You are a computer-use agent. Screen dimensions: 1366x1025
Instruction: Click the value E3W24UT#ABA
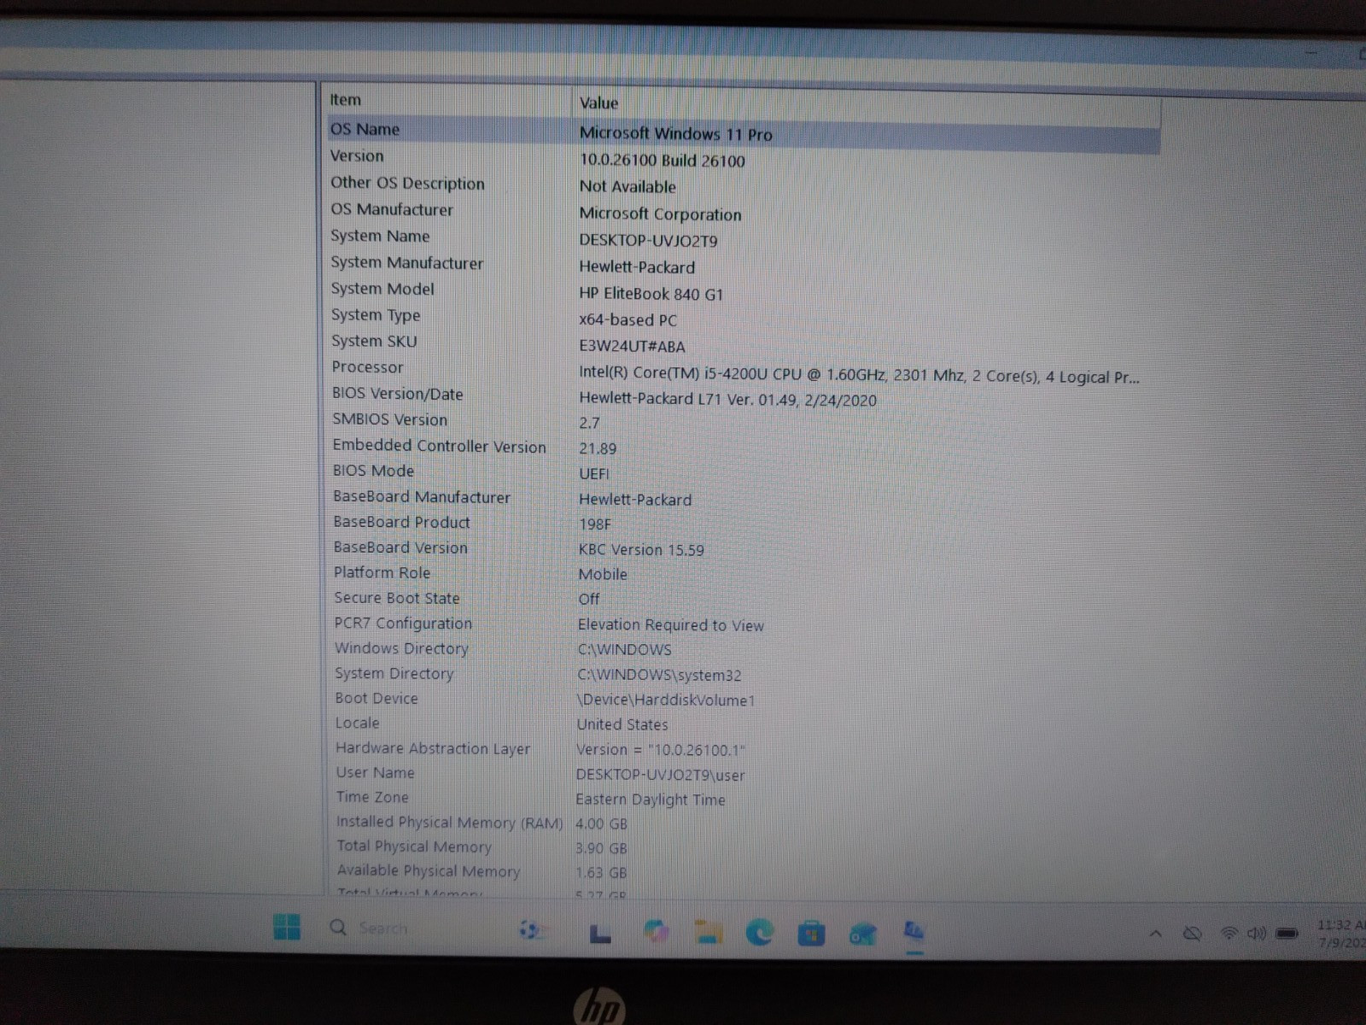[x=632, y=346]
